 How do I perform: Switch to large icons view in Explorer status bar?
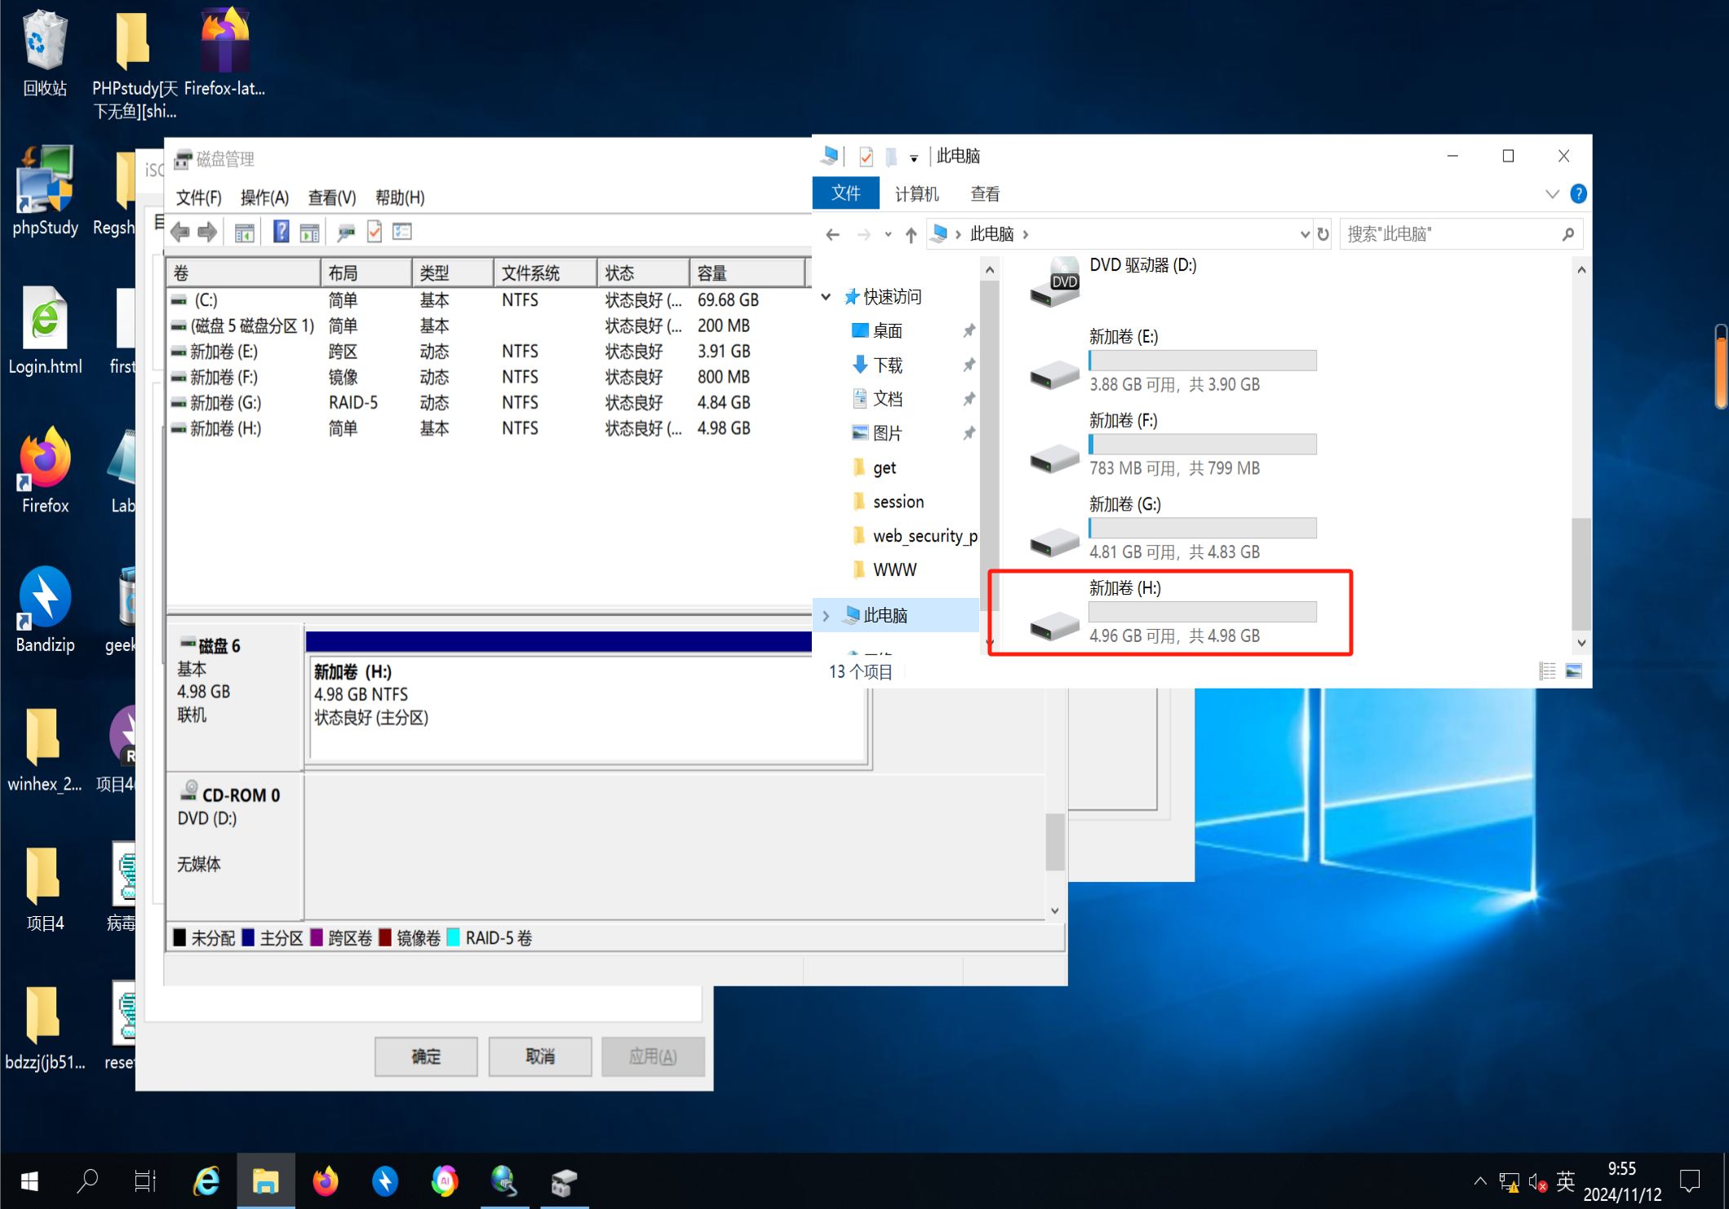(1574, 671)
